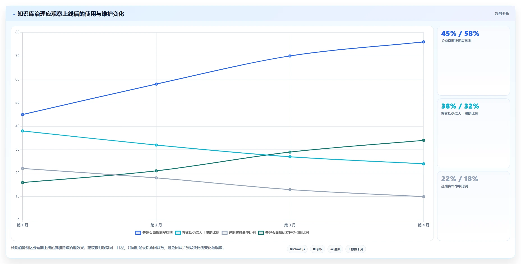This screenshot has height=264, width=521.
Task: Click the 30 y-axis tick label
Action: click(x=17, y=150)
